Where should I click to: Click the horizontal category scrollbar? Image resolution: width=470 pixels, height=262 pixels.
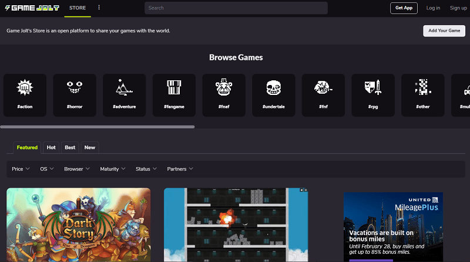(x=98, y=127)
